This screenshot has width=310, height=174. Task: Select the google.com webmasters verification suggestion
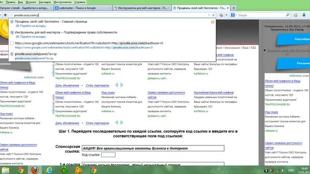112,45
